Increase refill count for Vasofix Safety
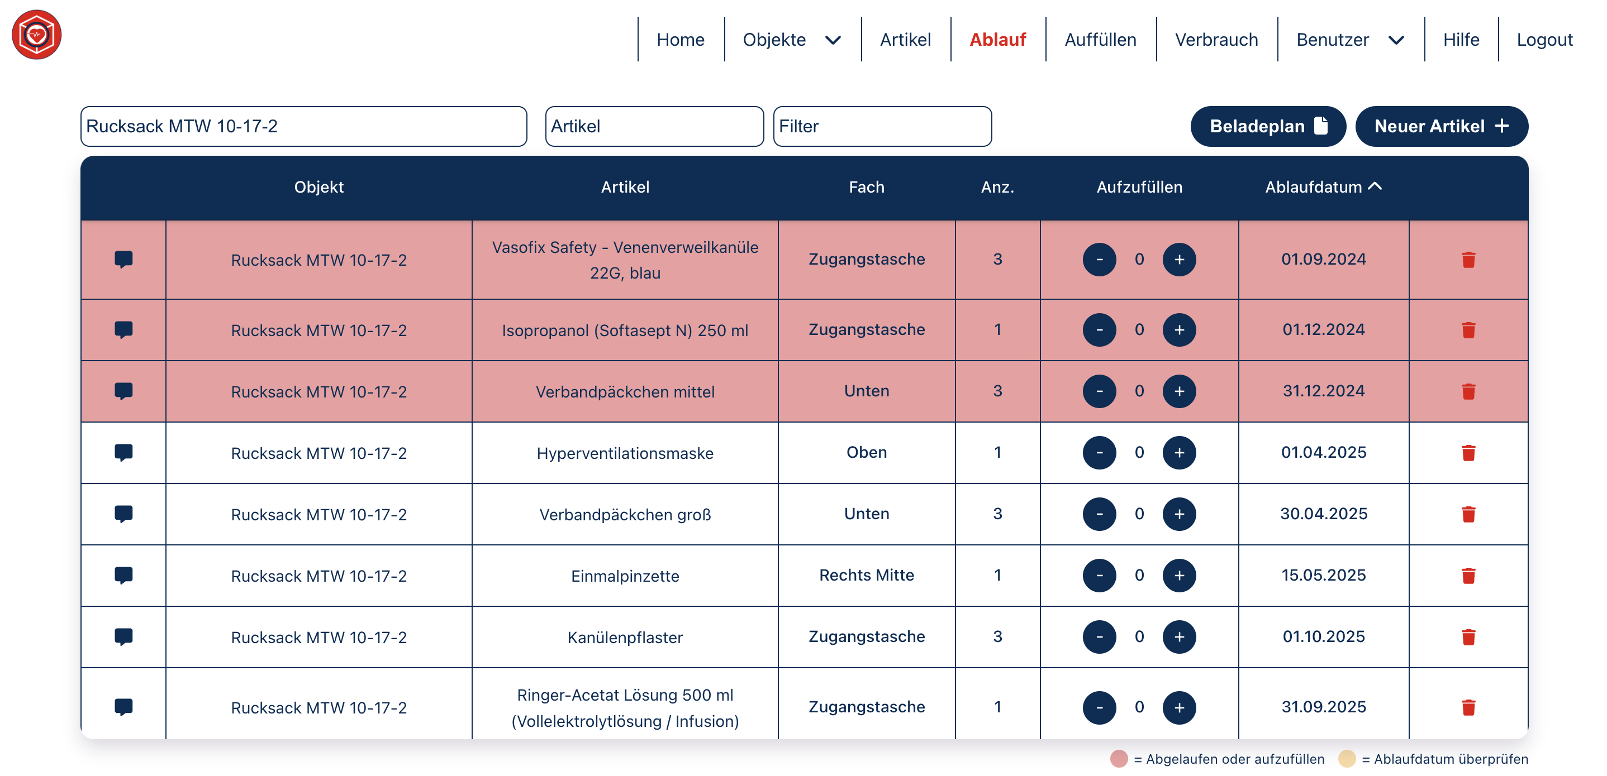The width and height of the screenshot is (1607, 776). point(1178,259)
